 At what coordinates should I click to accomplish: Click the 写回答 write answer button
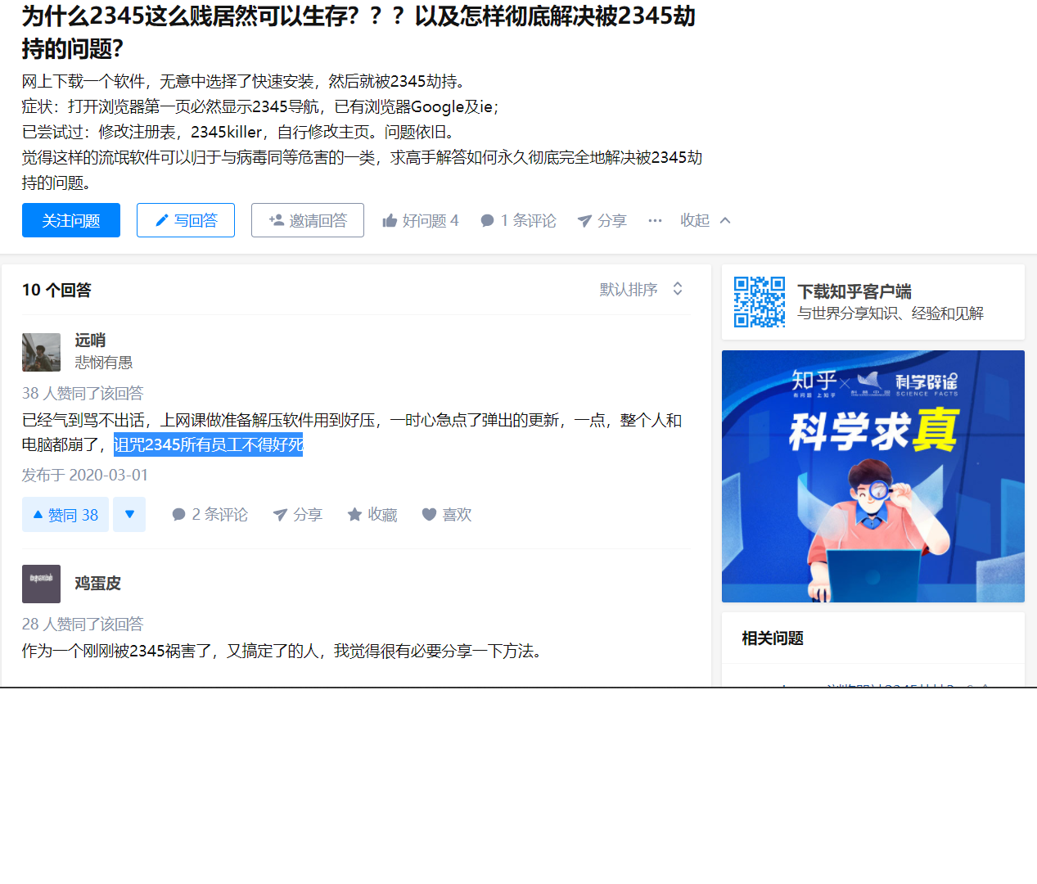pos(186,220)
